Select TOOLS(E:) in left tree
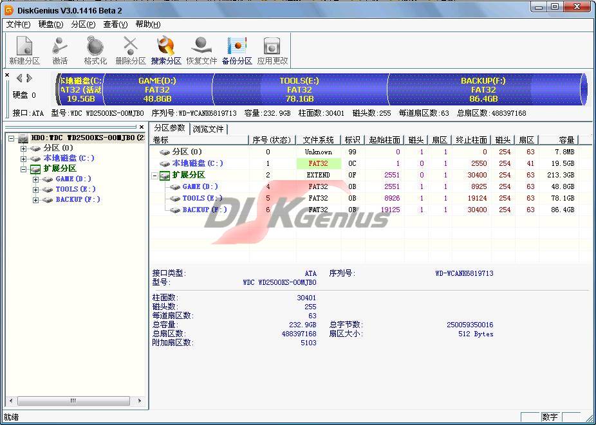Screen dimensions: 596x425 coord(75,189)
